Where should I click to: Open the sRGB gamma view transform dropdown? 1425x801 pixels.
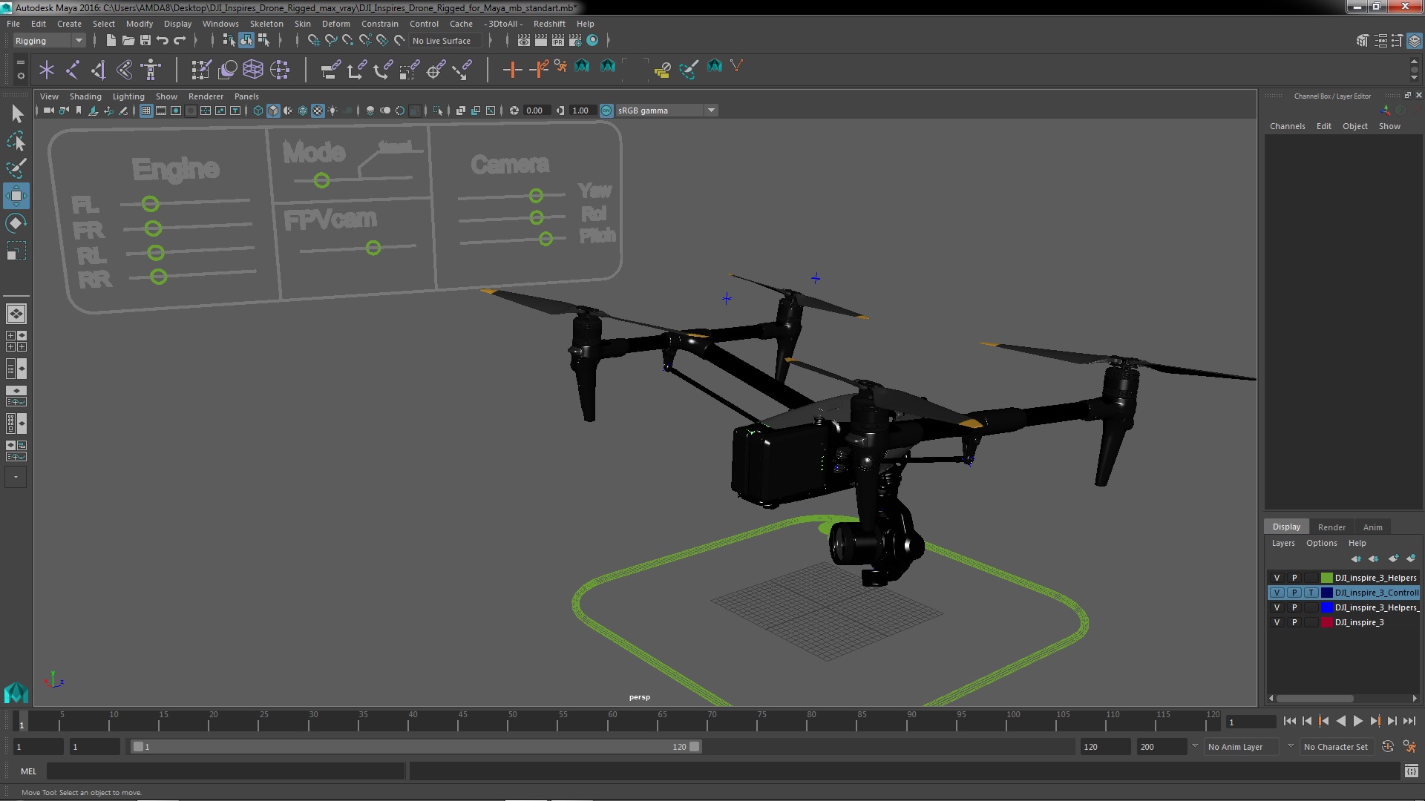pos(666,111)
